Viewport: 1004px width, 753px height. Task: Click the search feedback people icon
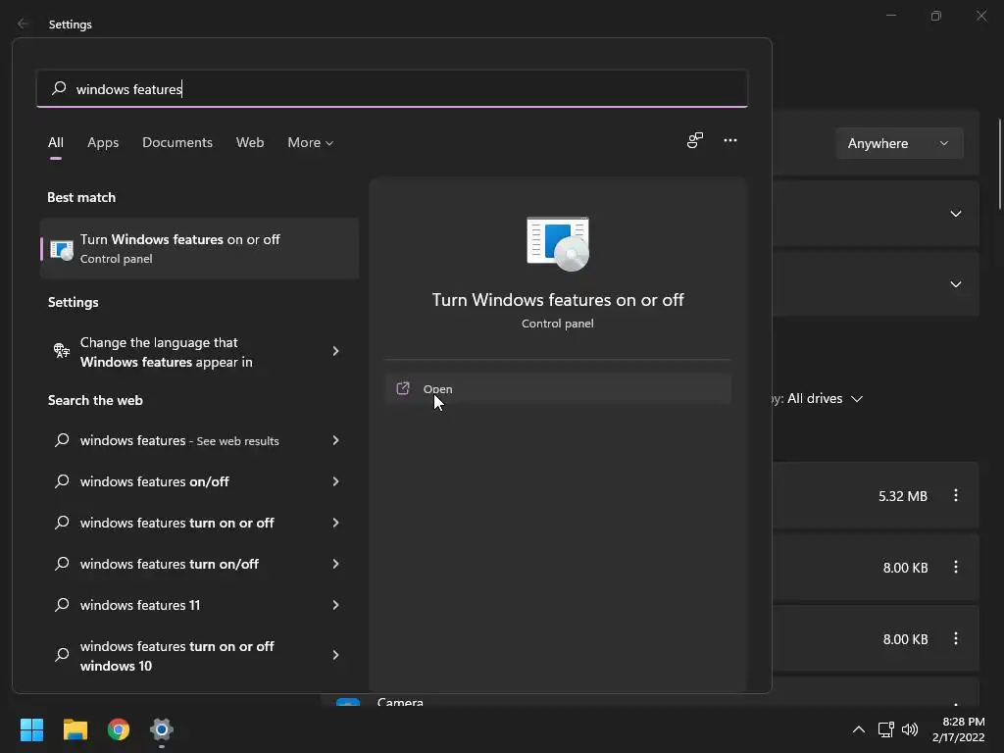(695, 140)
